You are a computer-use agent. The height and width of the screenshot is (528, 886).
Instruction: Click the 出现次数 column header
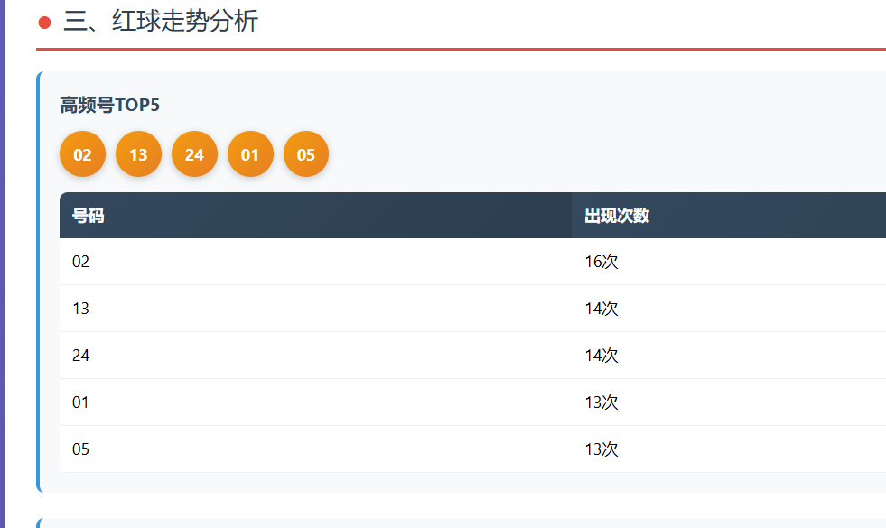pos(617,216)
